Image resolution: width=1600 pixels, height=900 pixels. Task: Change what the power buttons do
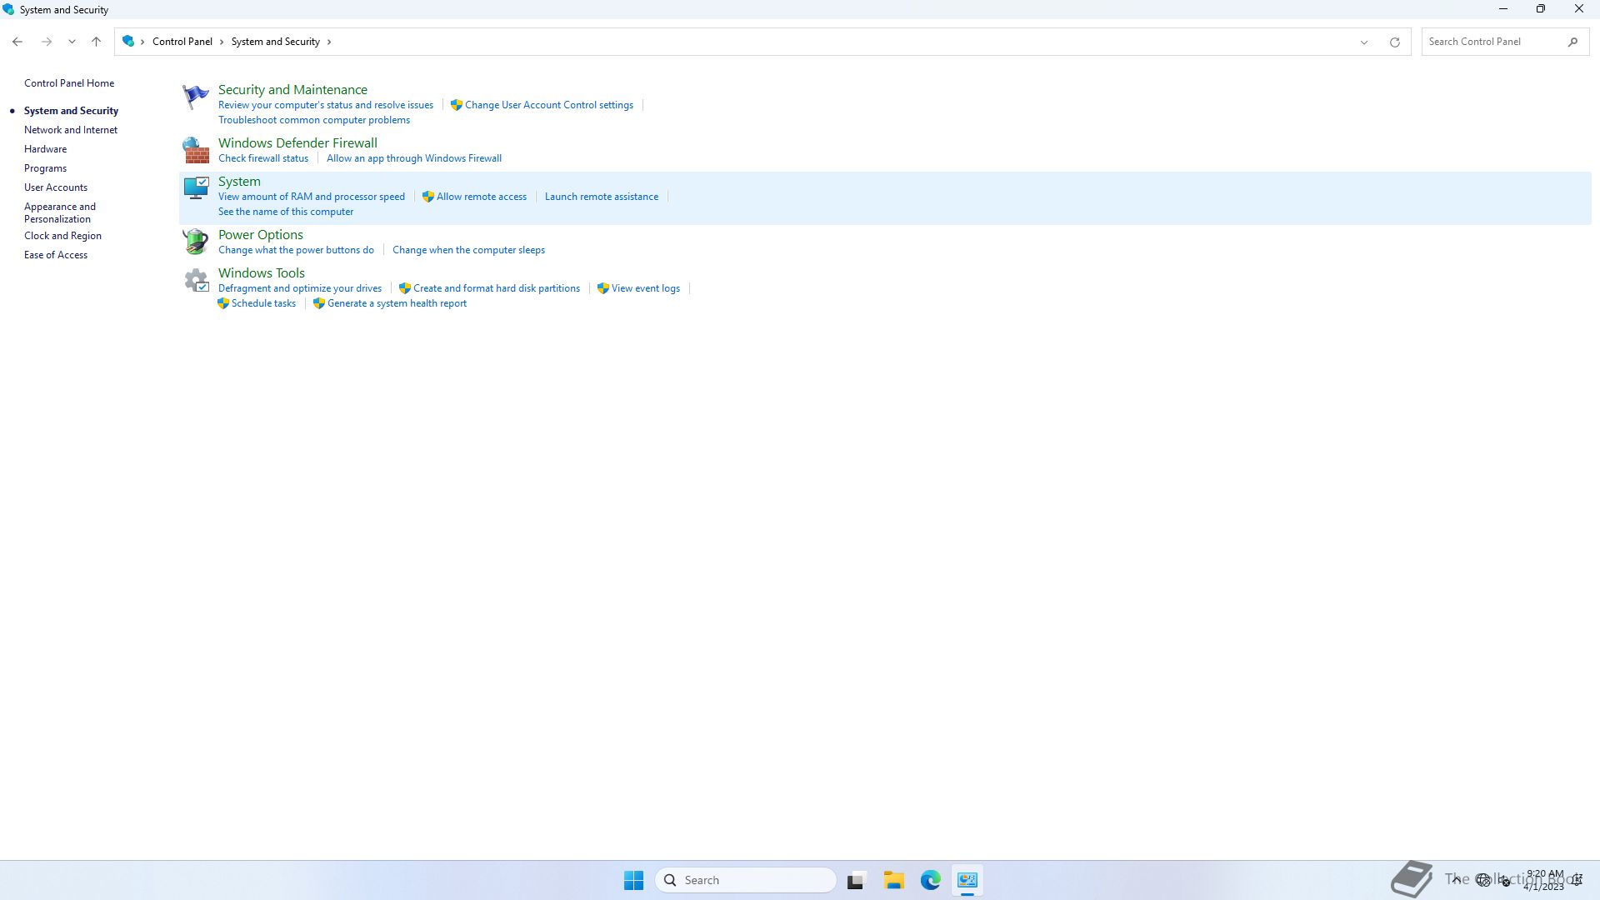pos(296,250)
